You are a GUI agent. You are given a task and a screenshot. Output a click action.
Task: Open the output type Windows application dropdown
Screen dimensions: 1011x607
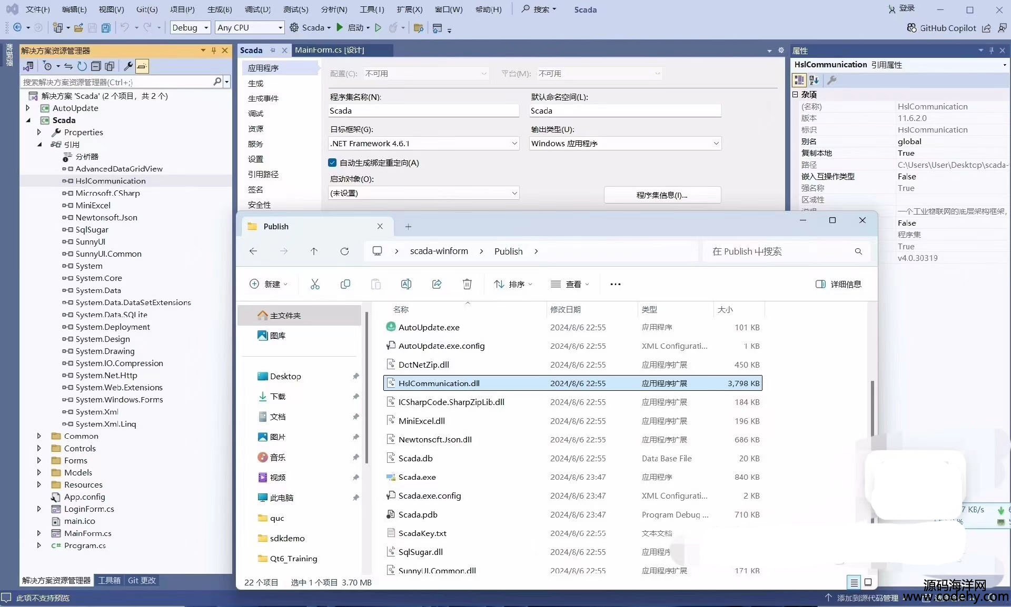pos(625,144)
